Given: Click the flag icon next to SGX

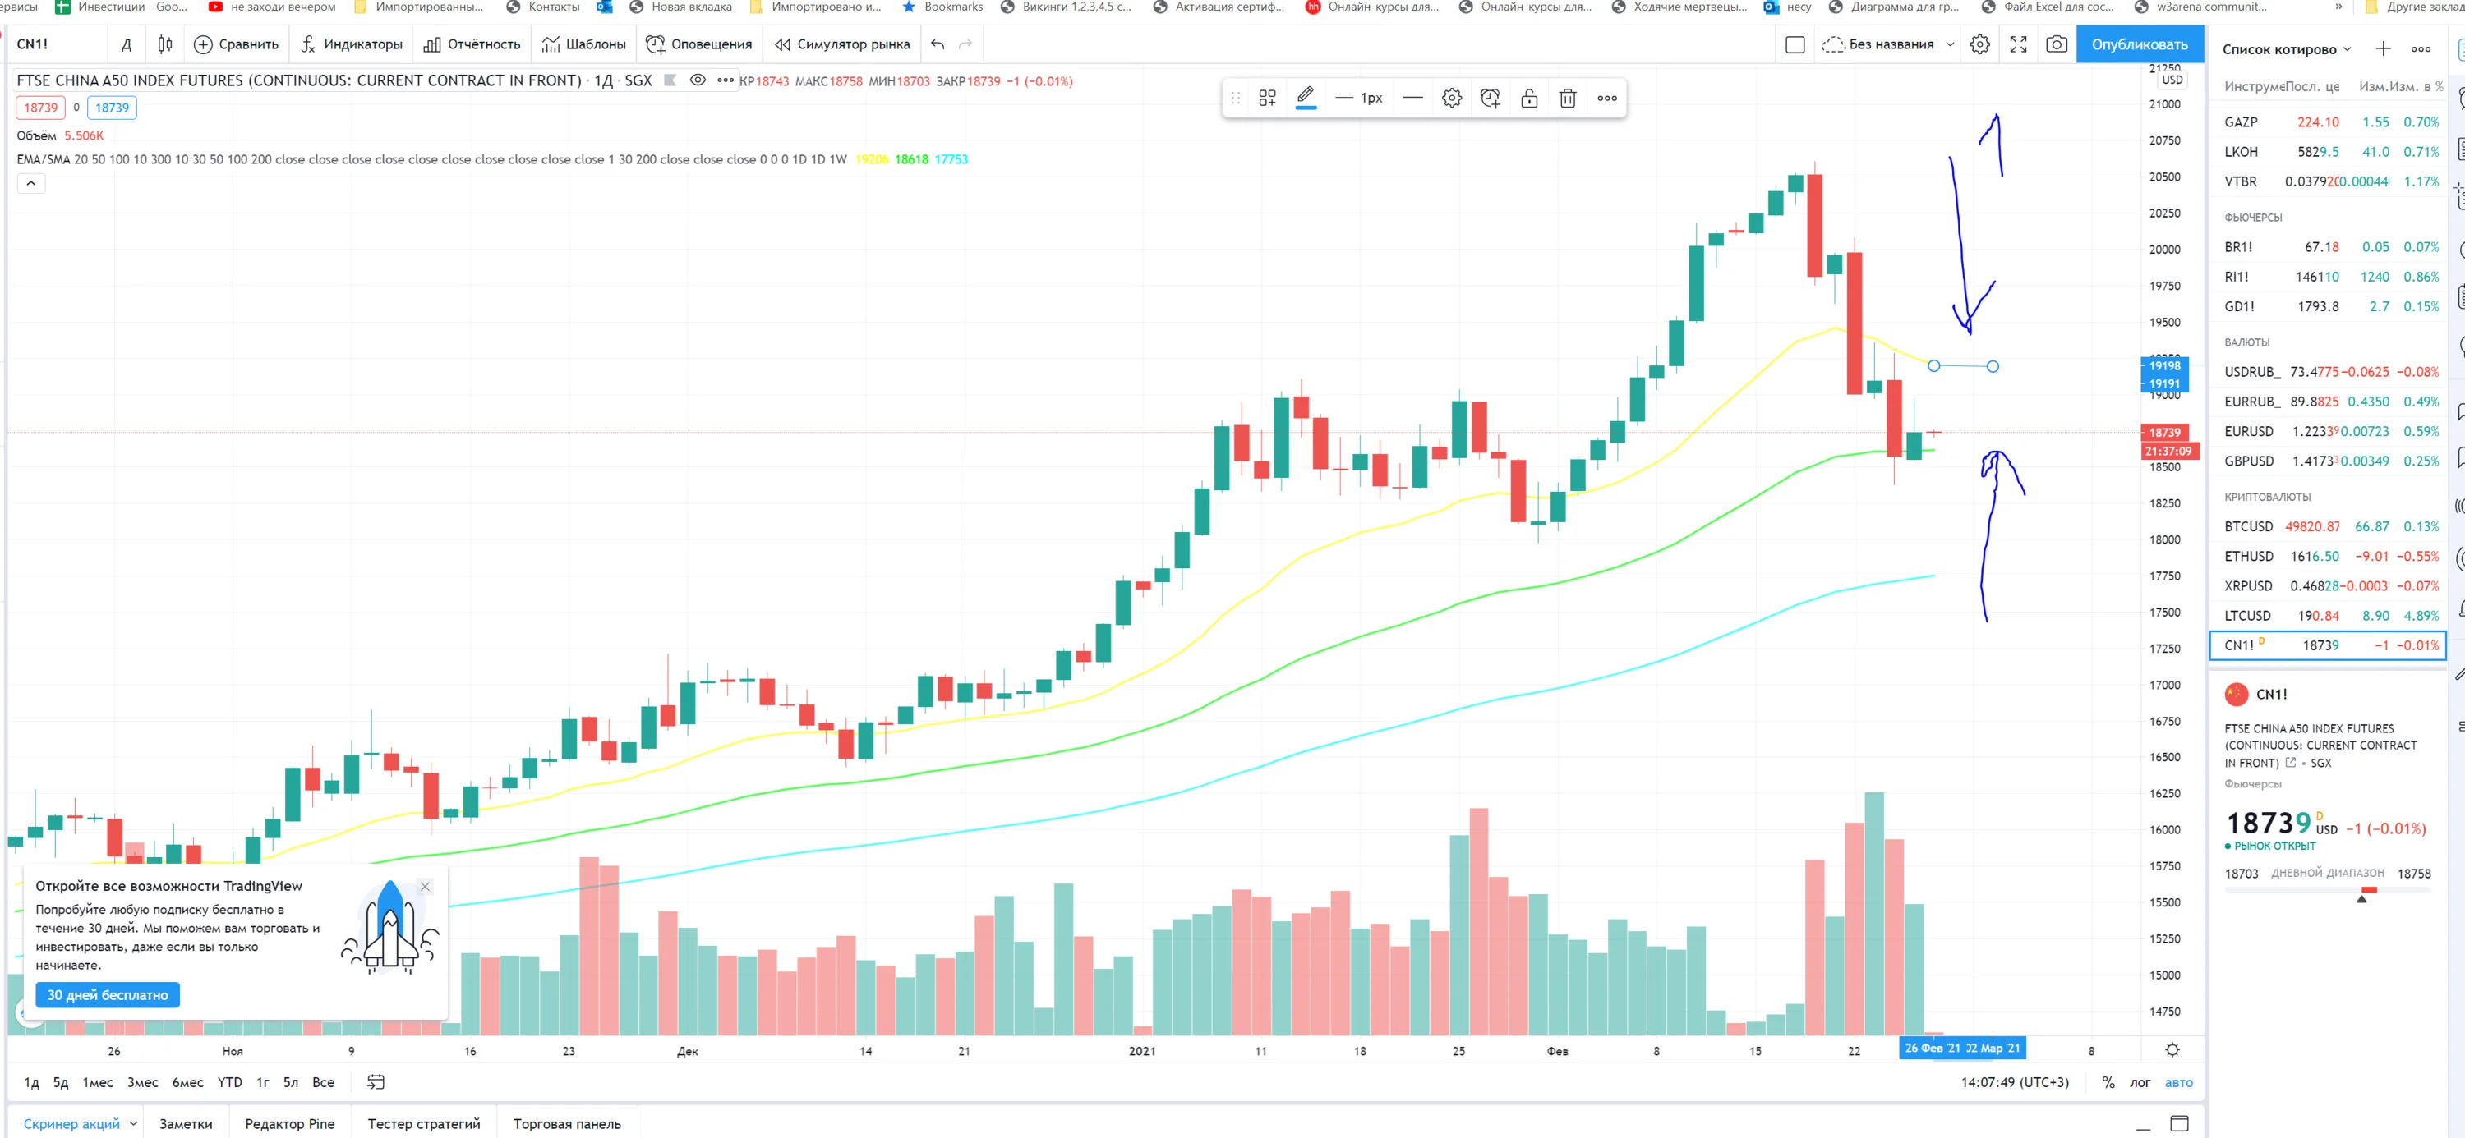Looking at the screenshot, I should pos(670,80).
